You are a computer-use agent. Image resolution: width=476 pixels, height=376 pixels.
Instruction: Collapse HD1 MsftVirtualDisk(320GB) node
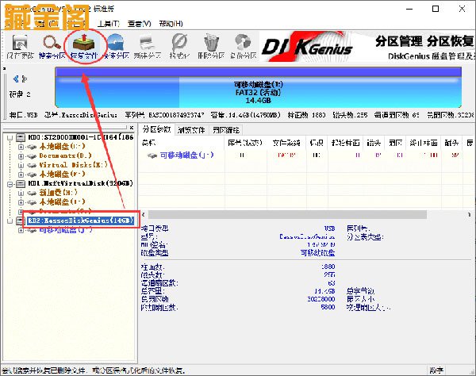(10, 184)
